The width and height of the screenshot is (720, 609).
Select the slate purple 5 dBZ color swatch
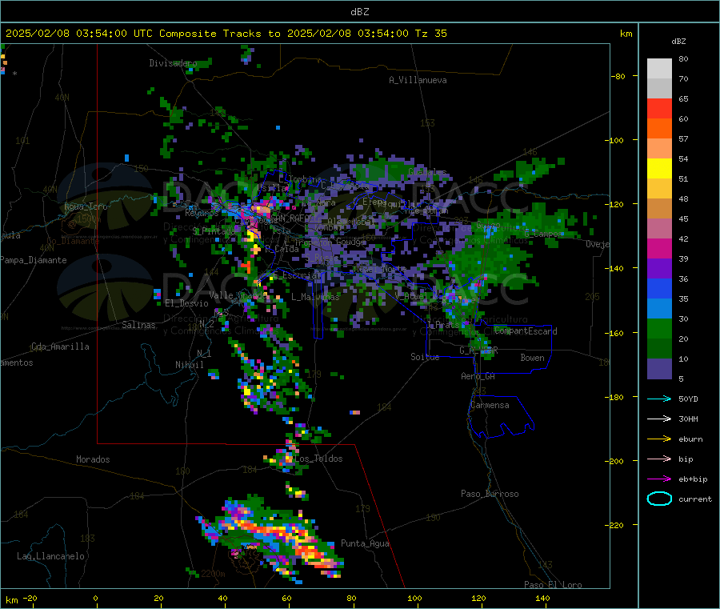(x=659, y=369)
